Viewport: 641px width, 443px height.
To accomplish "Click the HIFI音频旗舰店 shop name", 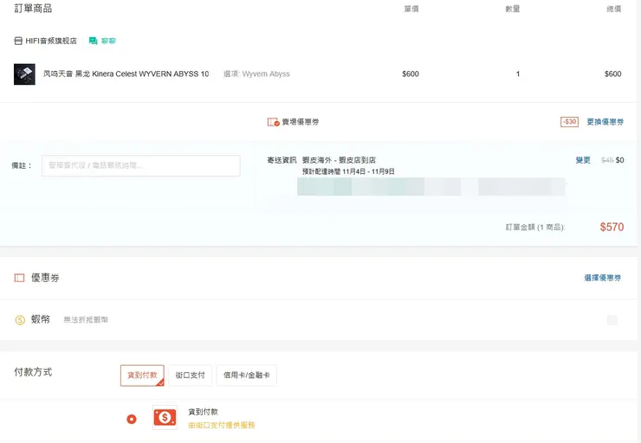I will coord(51,41).
